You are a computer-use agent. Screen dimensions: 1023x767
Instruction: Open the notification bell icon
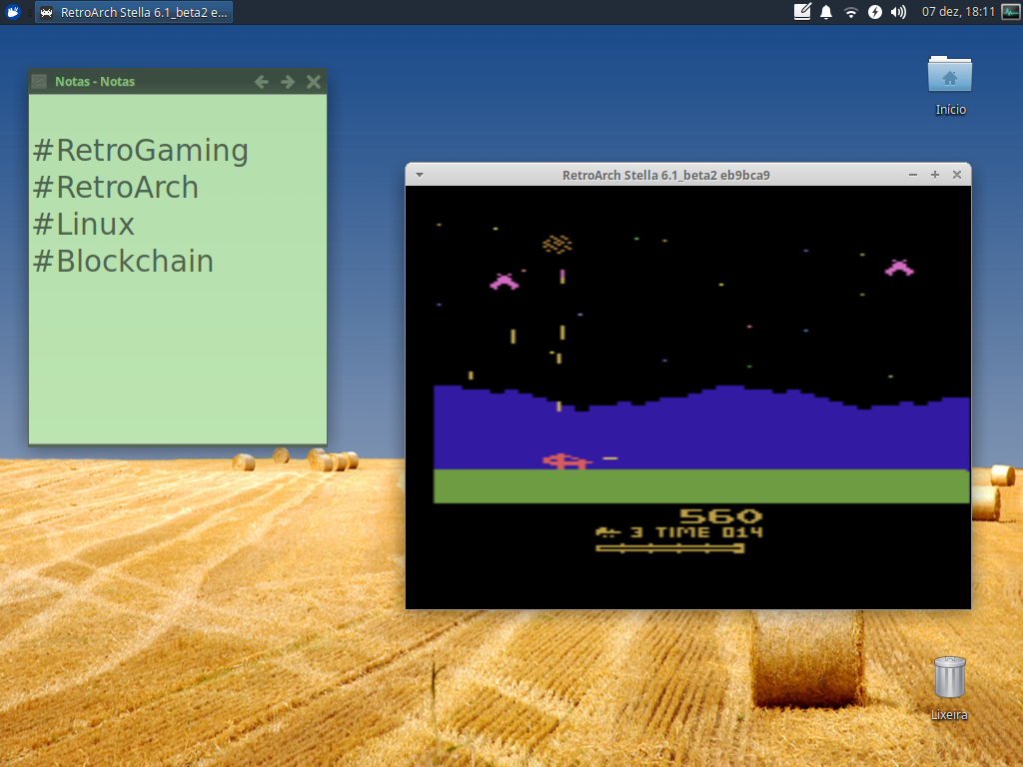(826, 12)
